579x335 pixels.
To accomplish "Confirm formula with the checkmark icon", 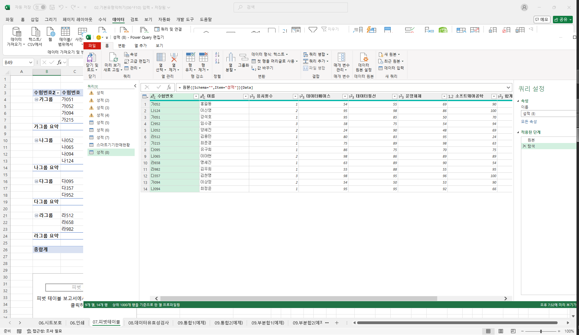I will [x=159, y=87].
